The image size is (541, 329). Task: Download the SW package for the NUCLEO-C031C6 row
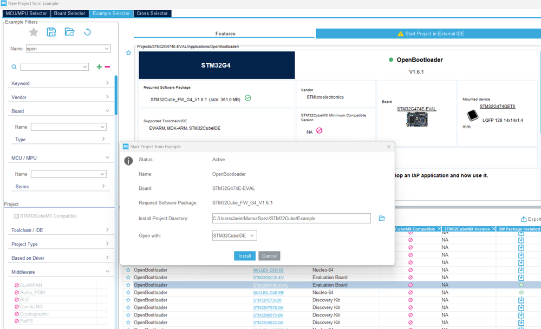point(521,270)
